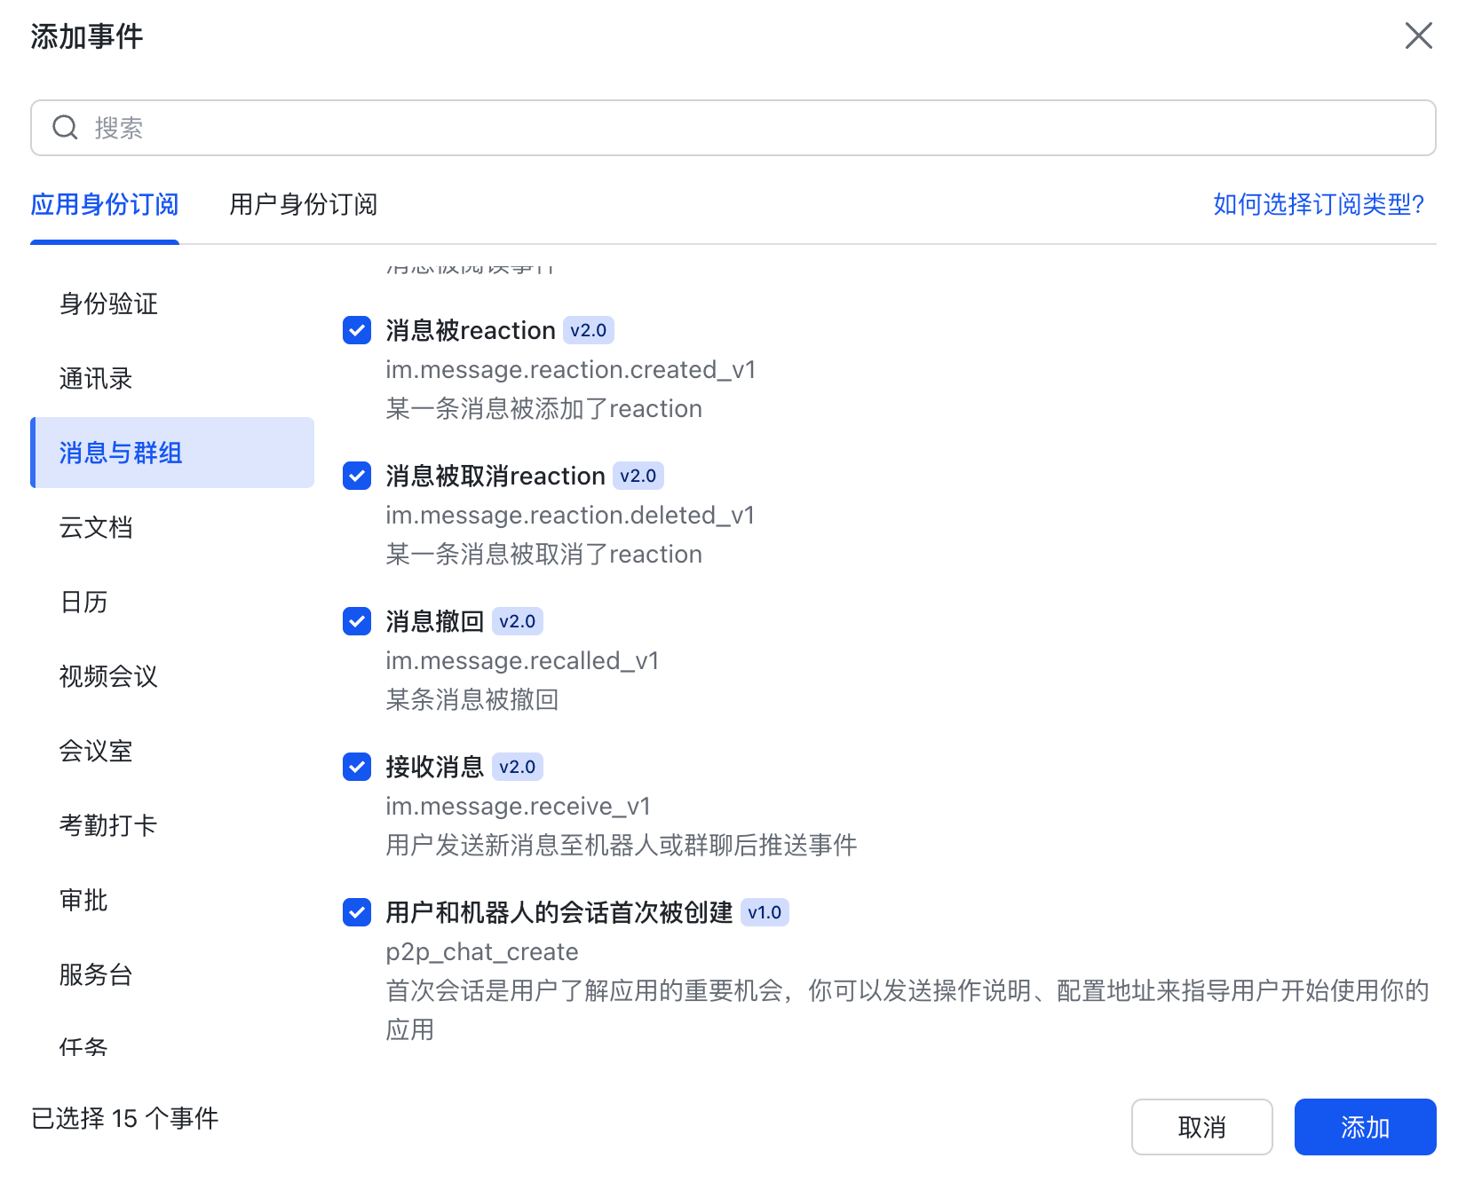Screen dimensions: 1474x1182
Task: Uncheck 消息被reaction event checkbox
Action: point(357,331)
